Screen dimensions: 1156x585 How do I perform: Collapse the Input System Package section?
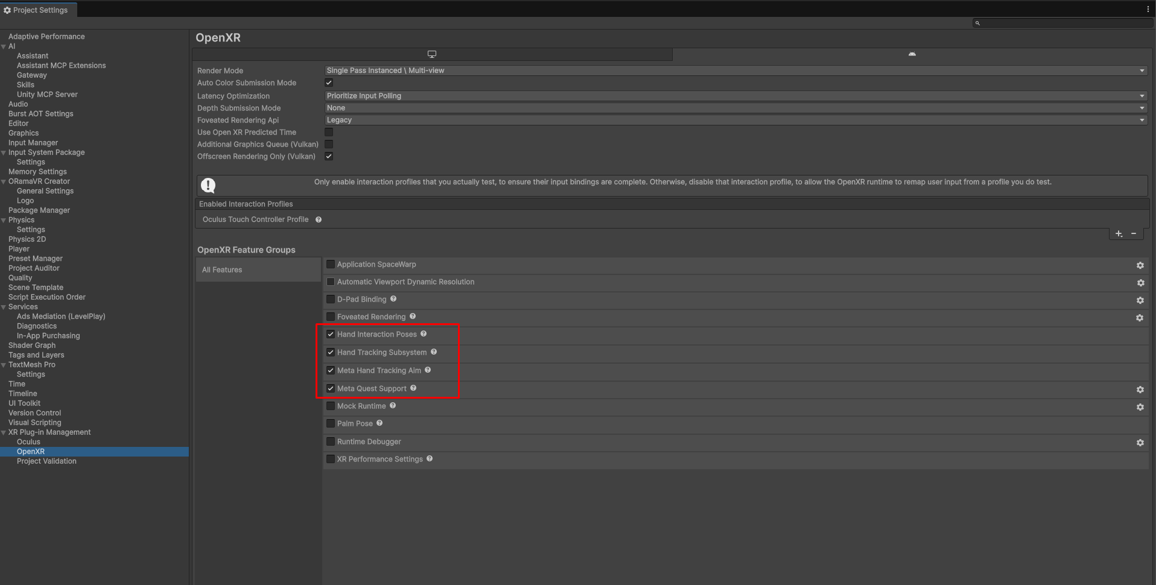coord(4,153)
